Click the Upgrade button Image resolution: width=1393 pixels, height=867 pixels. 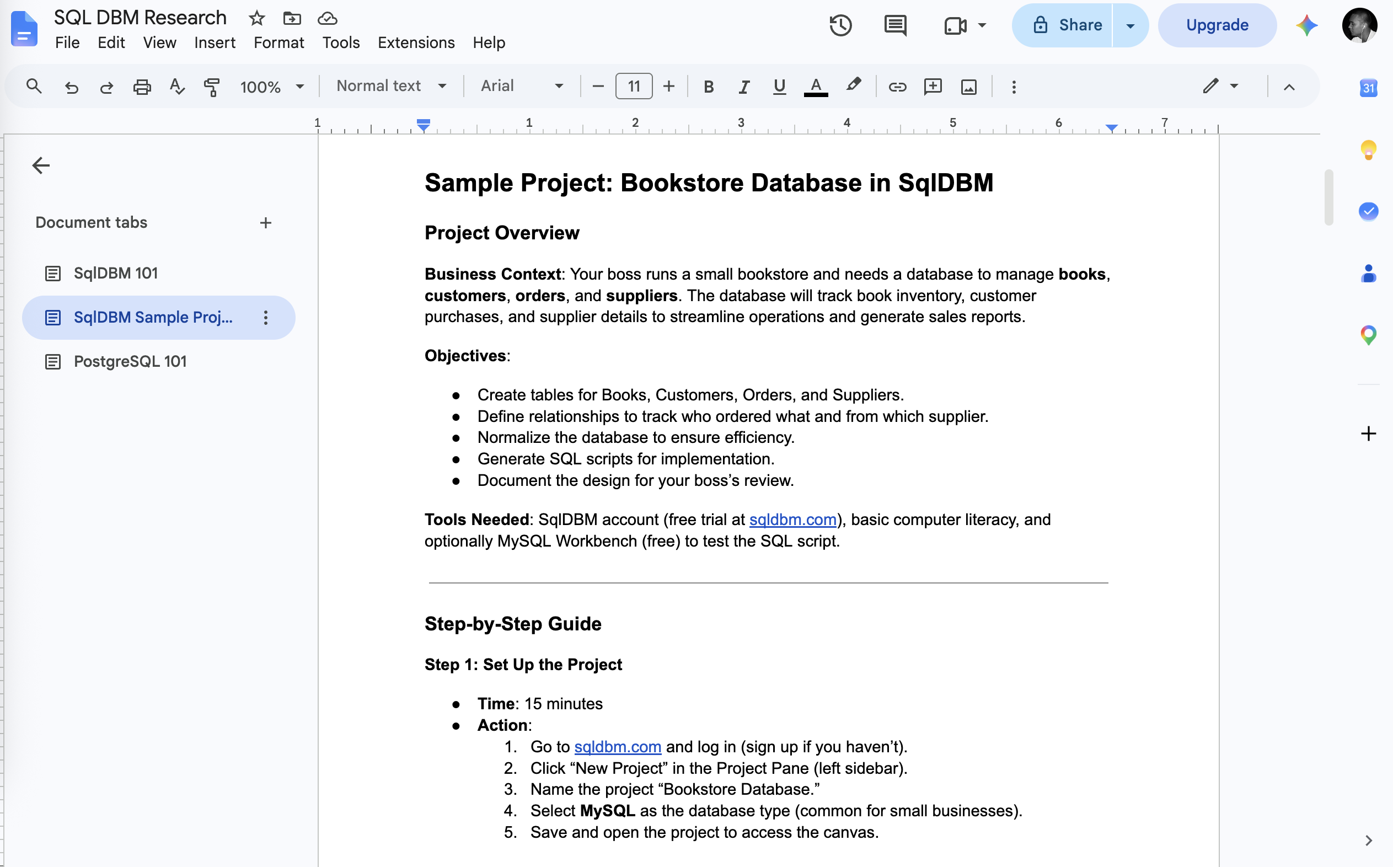pos(1217,25)
